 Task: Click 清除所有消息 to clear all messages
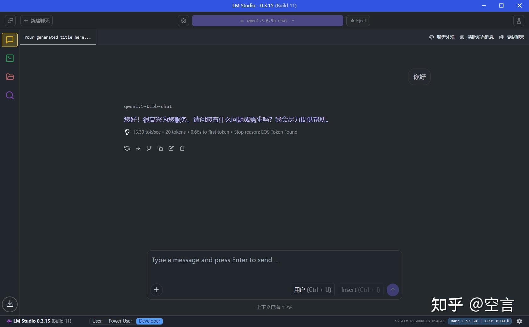pyautogui.click(x=476, y=37)
